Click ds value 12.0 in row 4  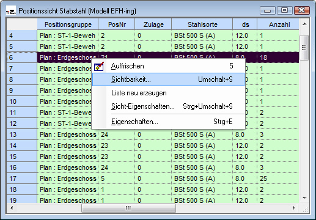point(245,35)
